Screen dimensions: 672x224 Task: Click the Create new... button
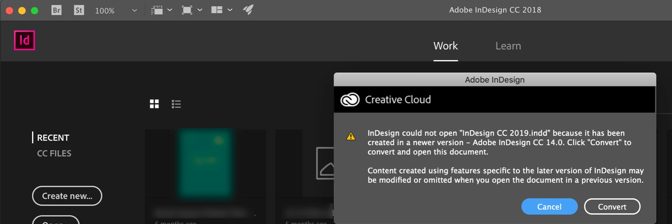pos(67,196)
